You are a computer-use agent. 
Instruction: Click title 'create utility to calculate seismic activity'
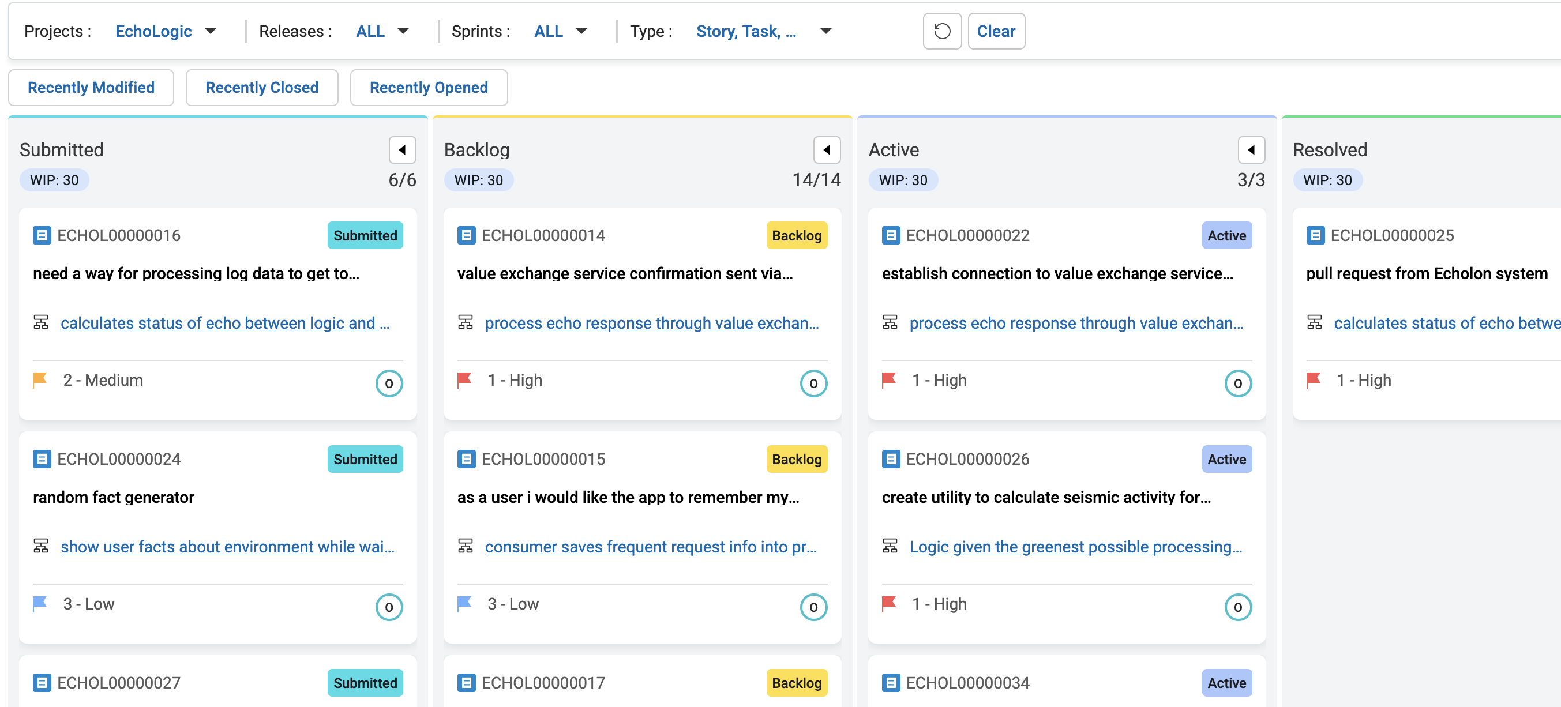1046,497
